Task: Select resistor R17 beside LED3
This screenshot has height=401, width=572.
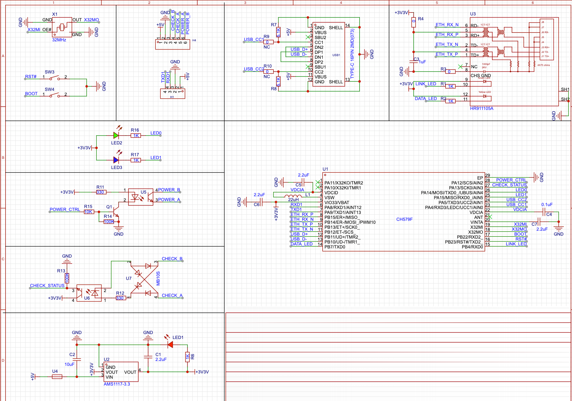Action: [x=136, y=160]
